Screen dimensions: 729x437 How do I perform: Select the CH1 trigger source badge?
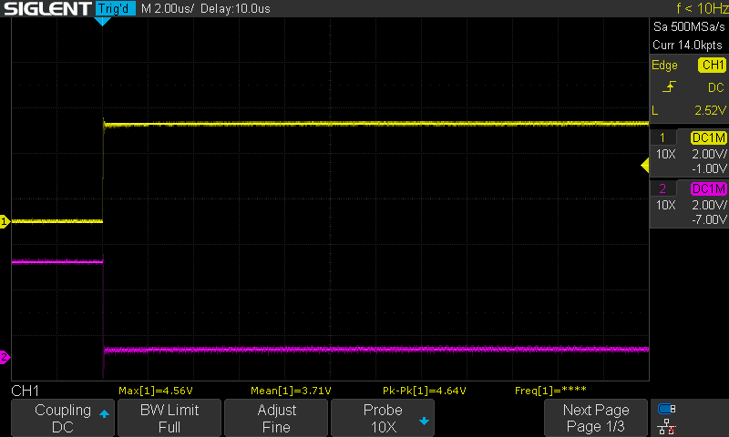713,65
